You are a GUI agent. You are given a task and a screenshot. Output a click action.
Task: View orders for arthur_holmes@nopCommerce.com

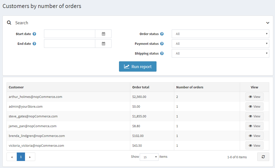point(254,97)
